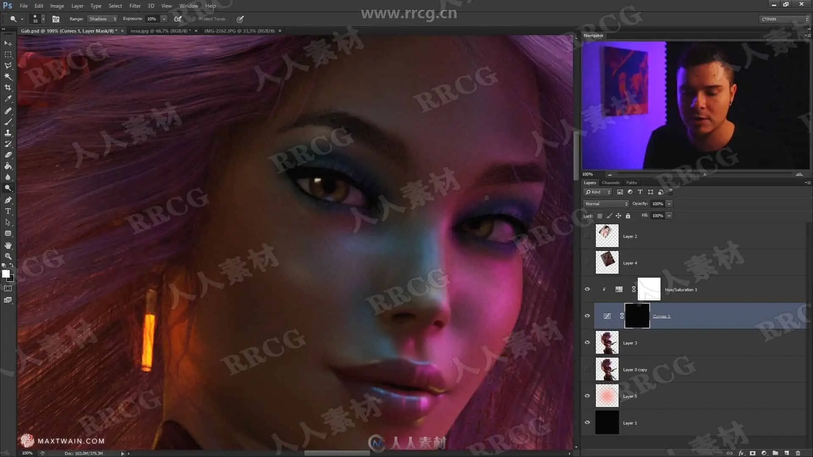Image resolution: width=813 pixels, height=457 pixels.
Task: Select the Dodge tool in toolbox
Action: click(8, 188)
